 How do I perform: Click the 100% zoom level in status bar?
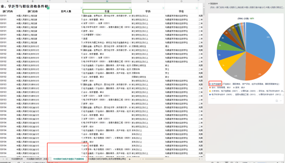(245, 162)
